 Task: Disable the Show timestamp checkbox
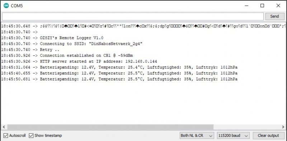(31, 136)
